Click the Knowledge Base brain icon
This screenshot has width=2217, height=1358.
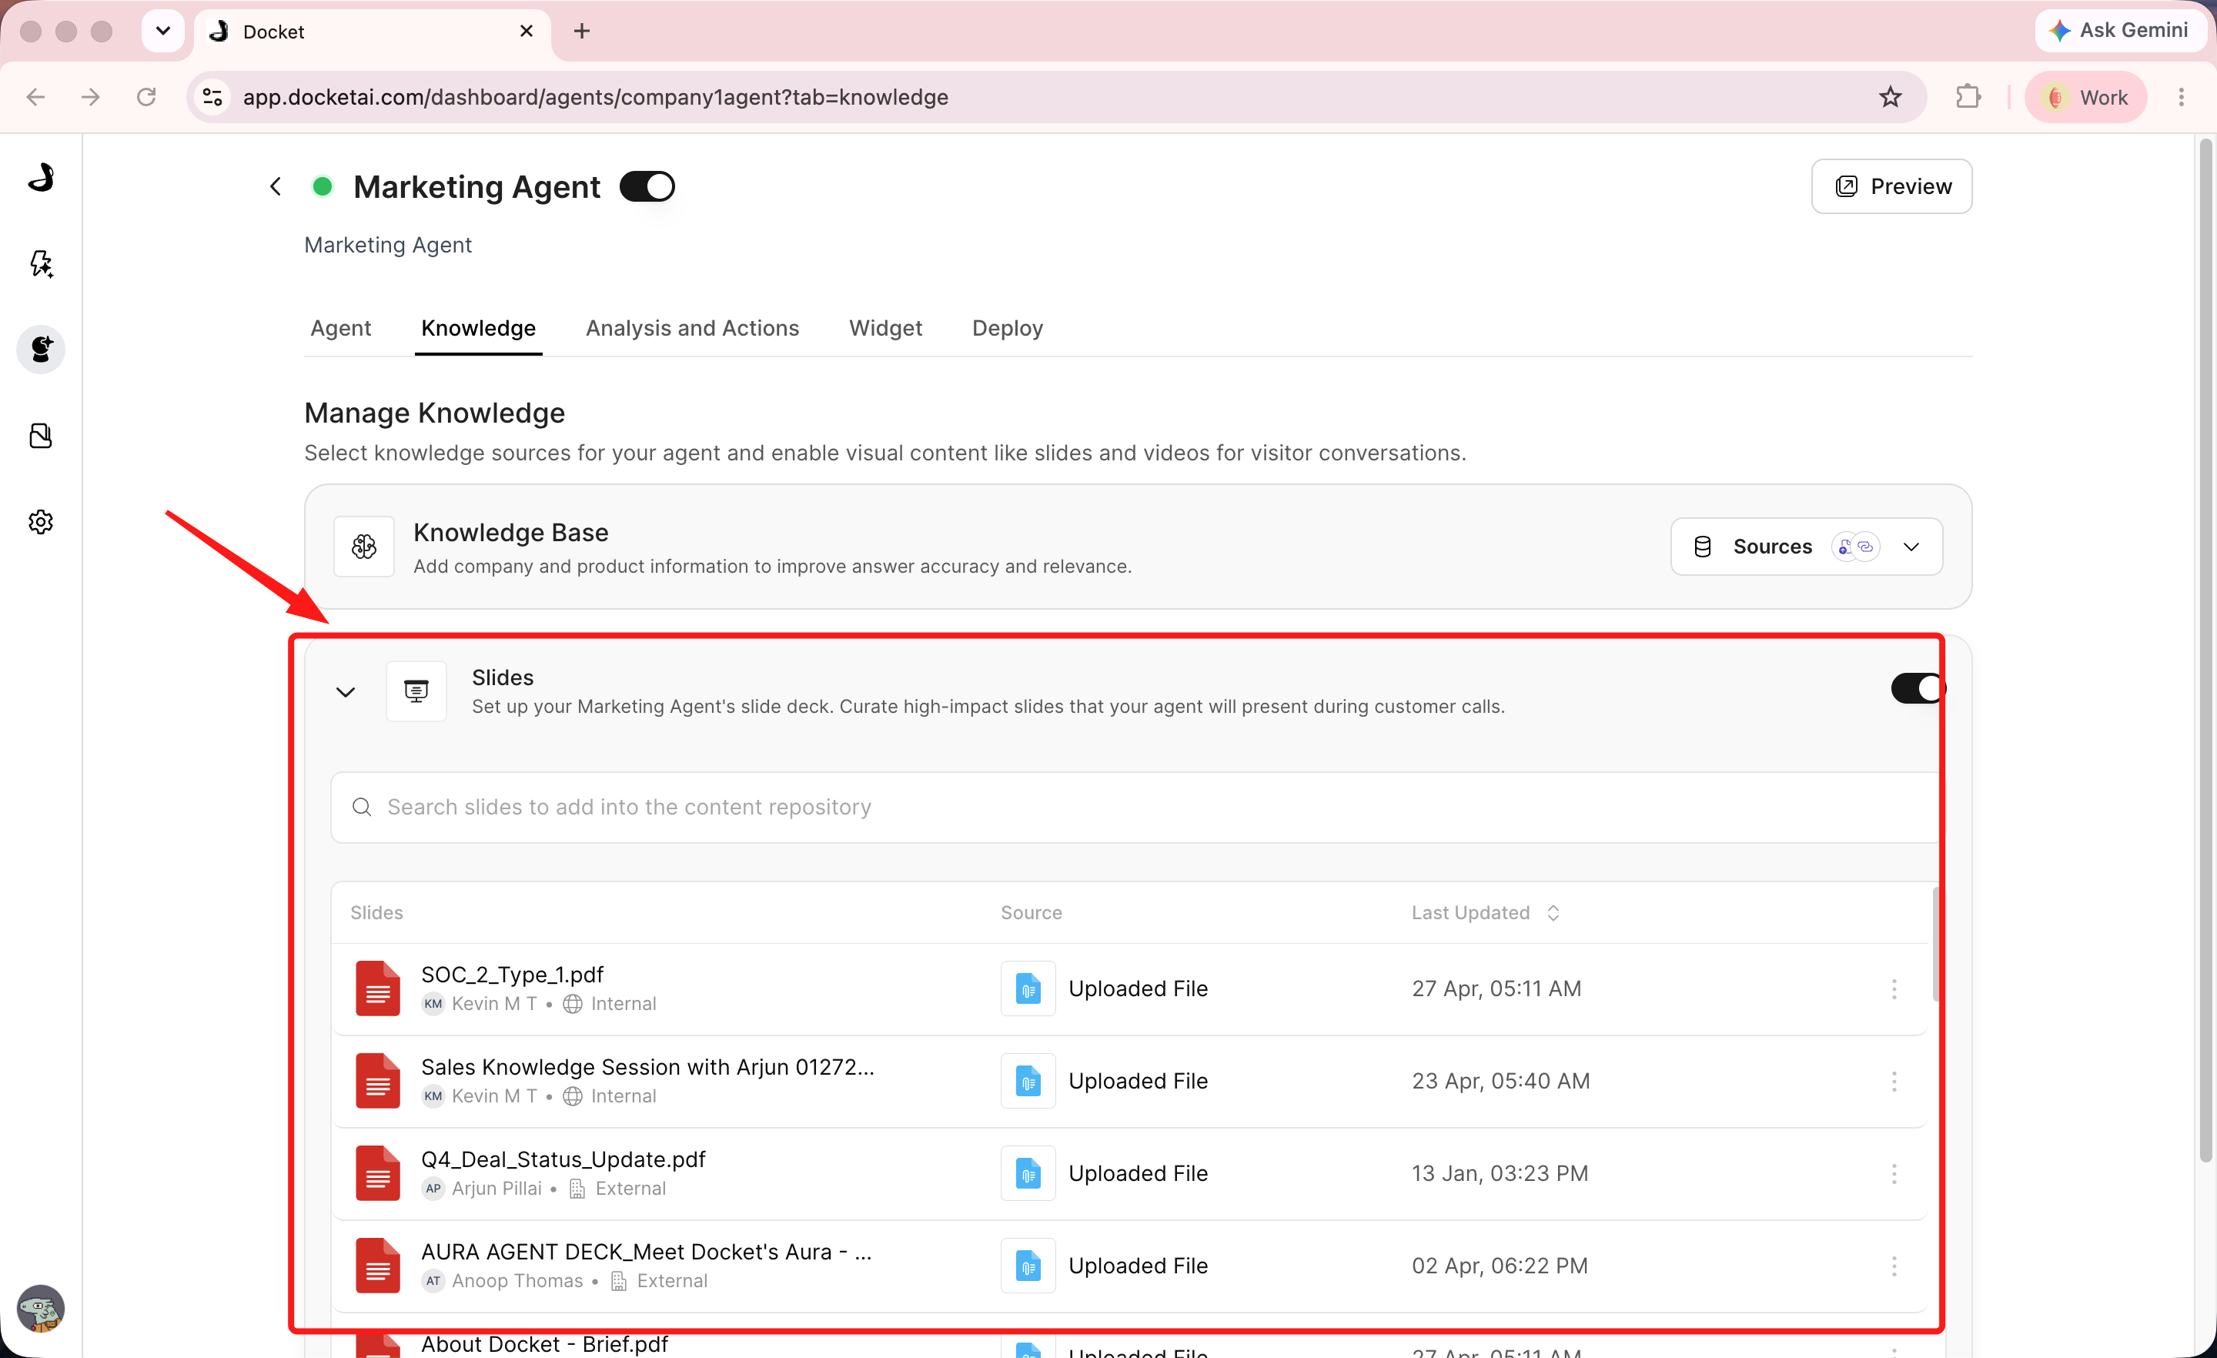363,547
